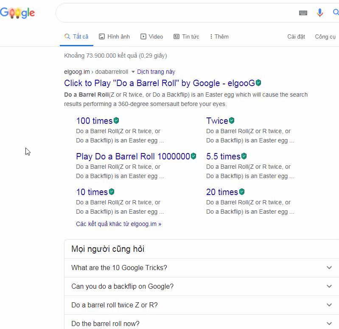
Task: Expand Can you do a backflip on Google
Action: coord(202,286)
